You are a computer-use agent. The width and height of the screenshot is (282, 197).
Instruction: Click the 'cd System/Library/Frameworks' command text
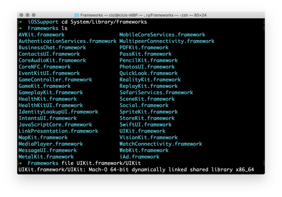tap(104, 22)
